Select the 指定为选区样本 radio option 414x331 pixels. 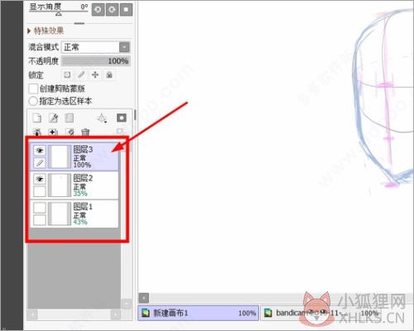tap(33, 101)
